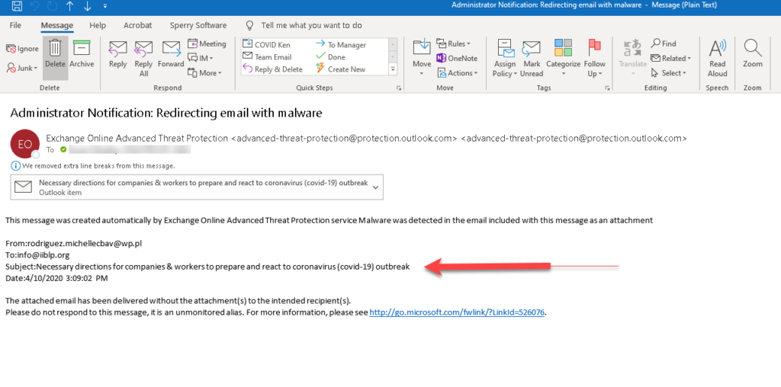This screenshot has width=781, height=387.
Task: Click the Save icon in quick access toolbar
Action: [x=17, y=6]
